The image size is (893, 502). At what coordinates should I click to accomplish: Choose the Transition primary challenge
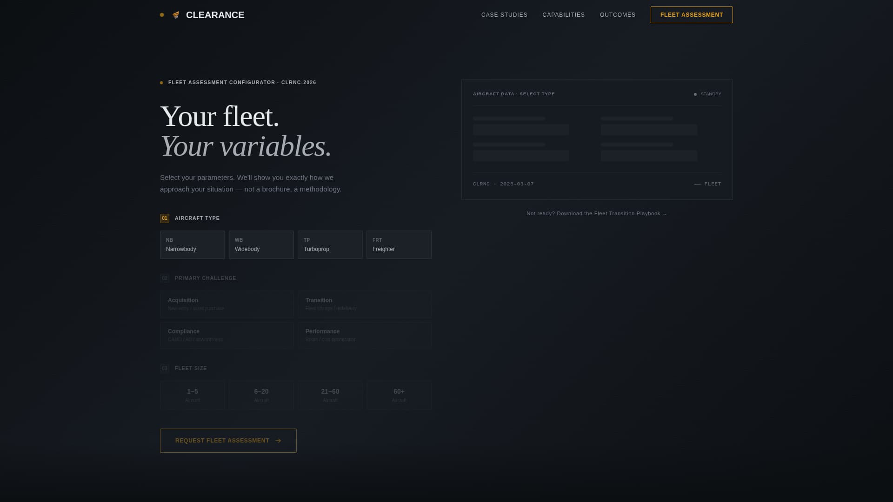[x=364, y=304]
